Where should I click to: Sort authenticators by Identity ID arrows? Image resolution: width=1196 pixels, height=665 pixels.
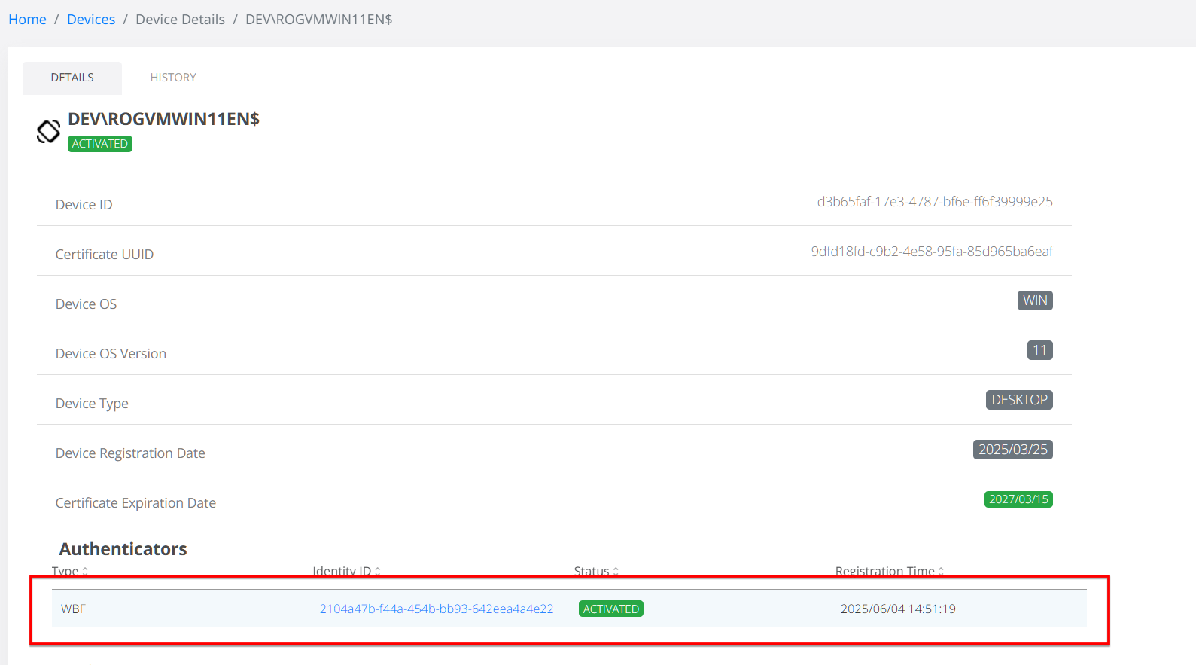[x=377, y=572]
